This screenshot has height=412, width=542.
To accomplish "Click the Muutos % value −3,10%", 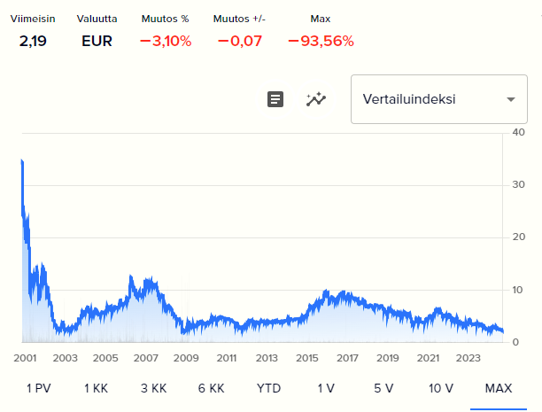I will [x=166, y=41].
